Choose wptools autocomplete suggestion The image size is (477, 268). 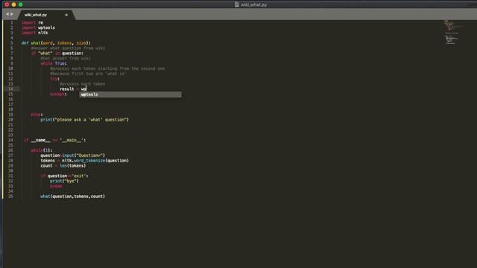tap(130, 95)
